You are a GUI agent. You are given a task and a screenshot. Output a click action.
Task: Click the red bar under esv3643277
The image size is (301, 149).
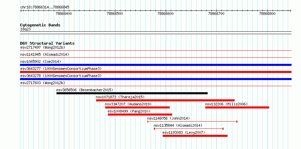pyautogui.click(x=156, y=72)
